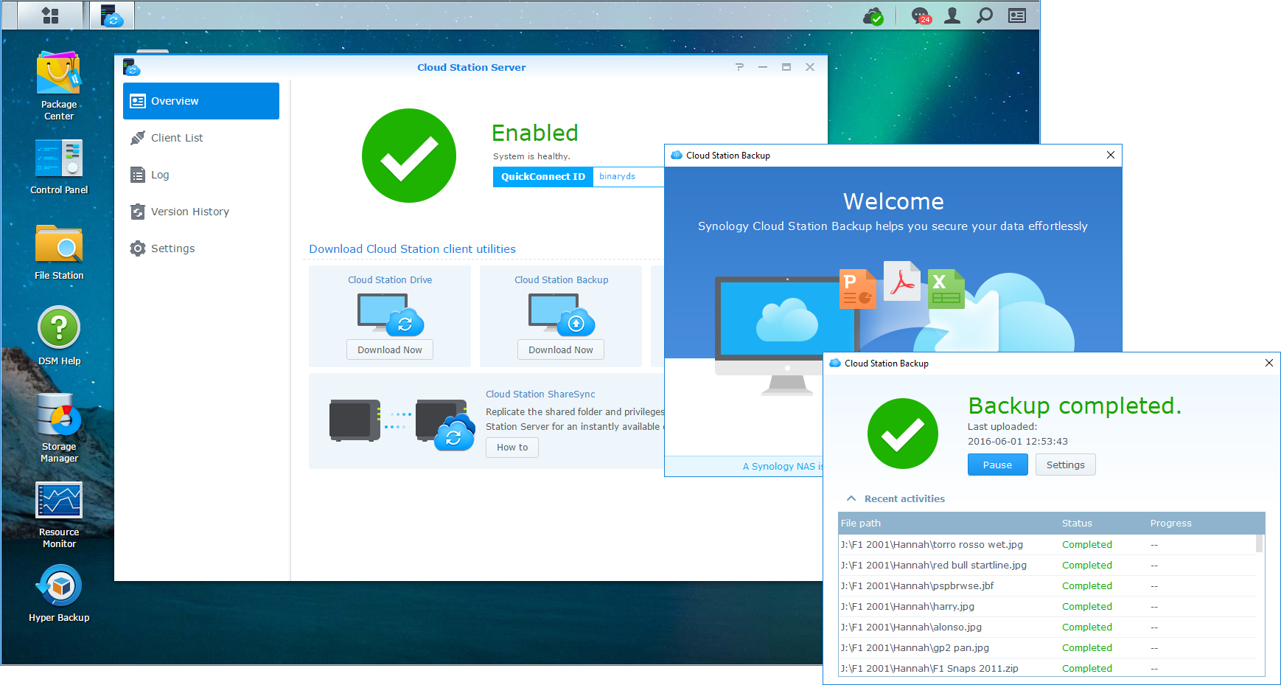The image size is (1281, 685).
Task: Close the Welcome Cloud Station Backup window
Action: click(1111, 155)
